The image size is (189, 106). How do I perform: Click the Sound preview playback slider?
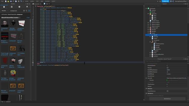(x=172, y=80)
